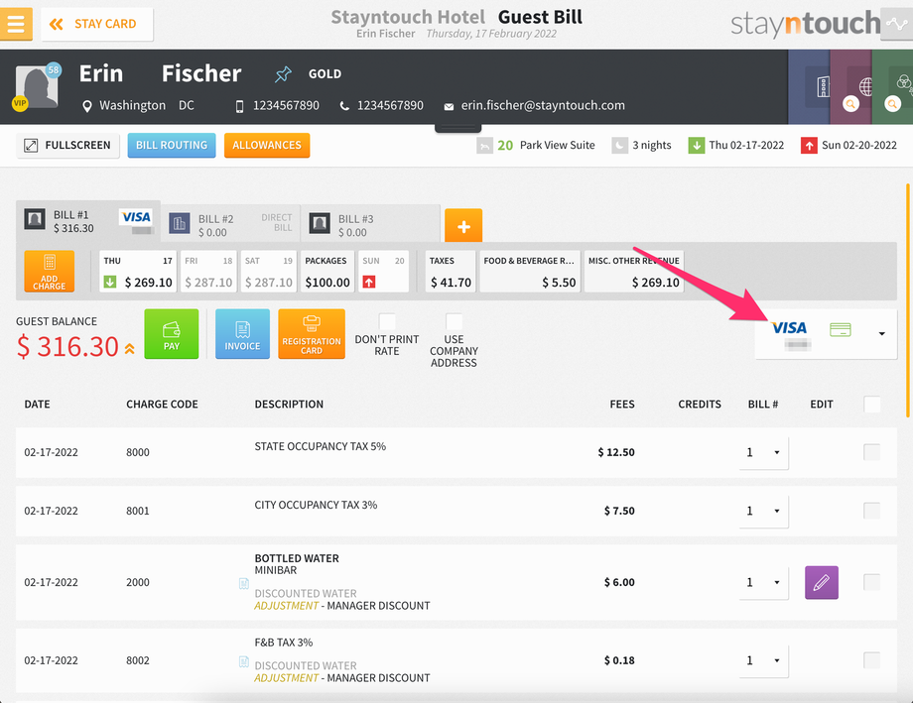Check Bottled Water row checkbox
Image resolution: width=913 pixels, height=703 pixels.
(871, 582)
